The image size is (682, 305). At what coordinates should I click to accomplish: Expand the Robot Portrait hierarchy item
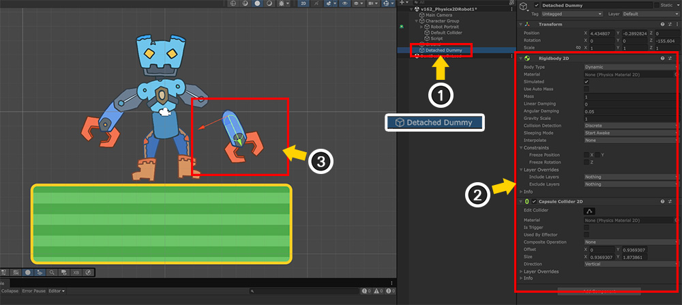click(422, 27)
